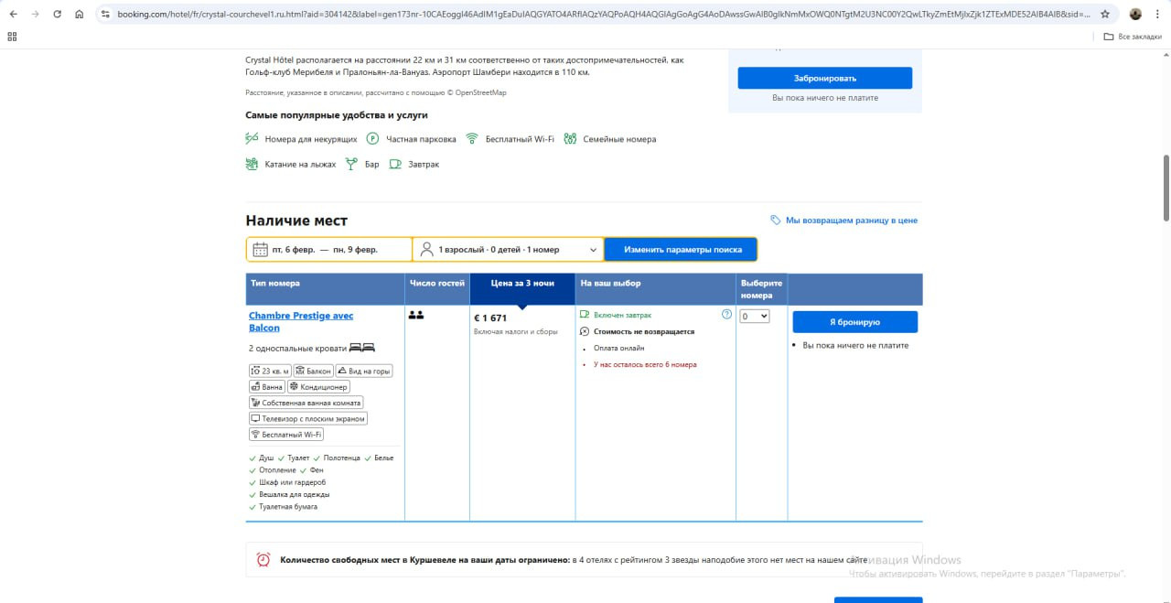This screenshot has height=603, width=1171.
Task: Open the 'Все закладки' bookmarks folder
Action: pos(1133,37)
